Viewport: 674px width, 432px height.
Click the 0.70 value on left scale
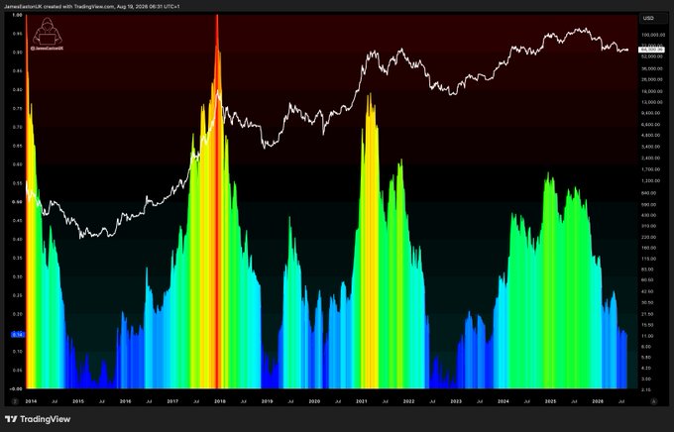point(17,127)
